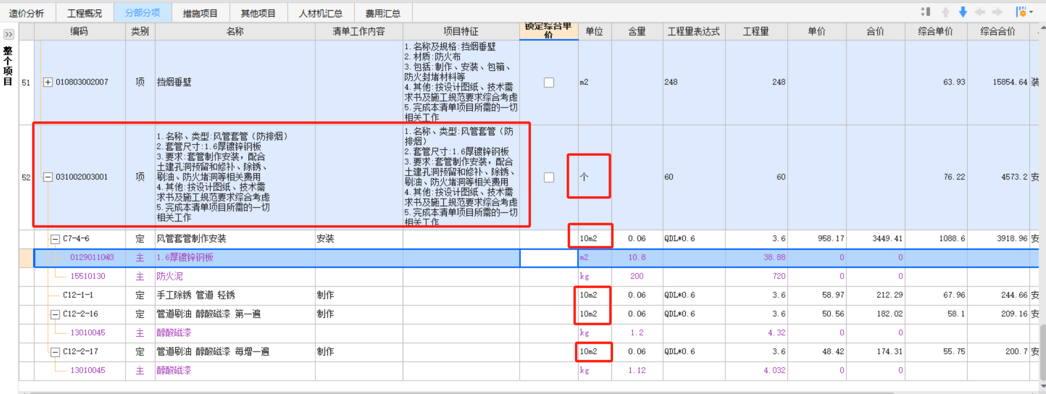Viewport: 1046px width, 394px height.
Task: Tick lock price checkbox for row 031002003001
Action: coord(549,177)
